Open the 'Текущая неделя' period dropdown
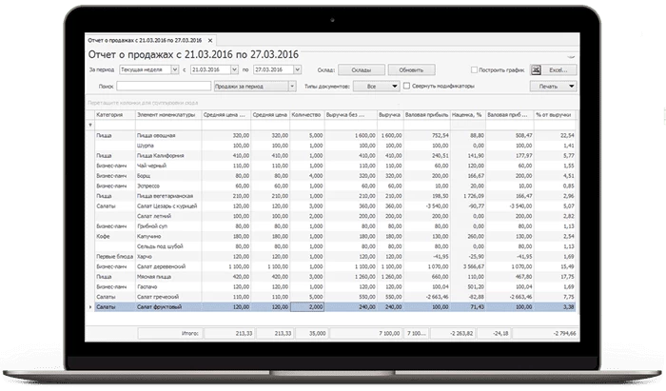 (x=173, y=70)
